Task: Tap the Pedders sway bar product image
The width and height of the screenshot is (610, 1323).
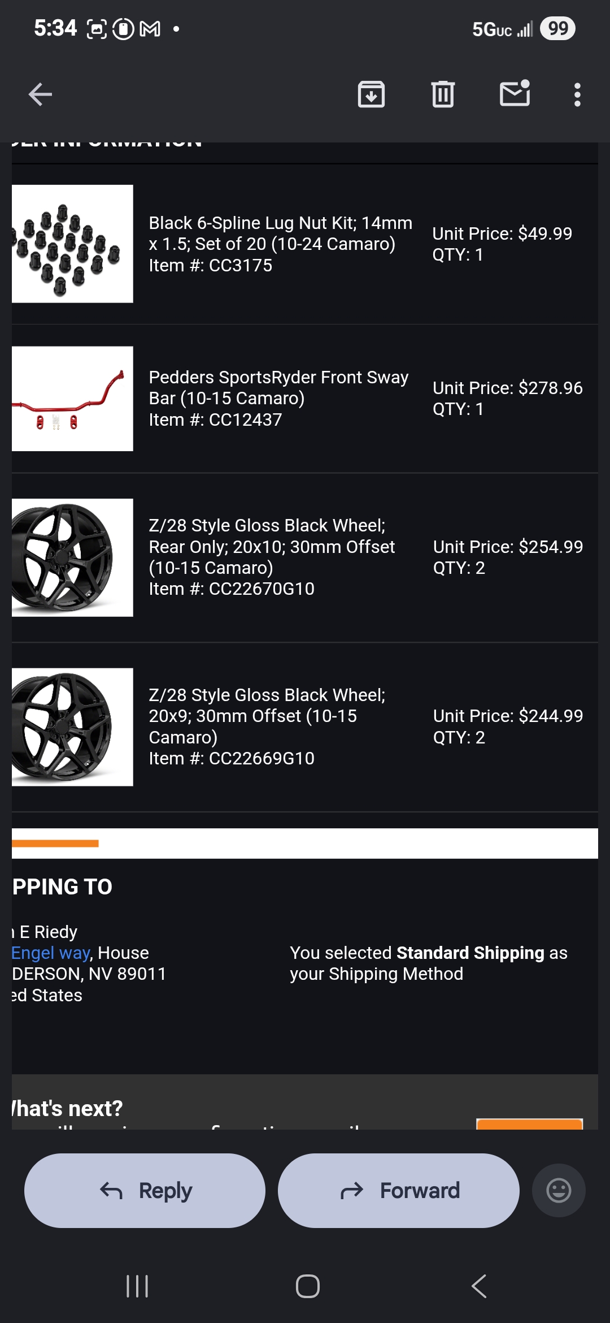Action: [72, 399]
